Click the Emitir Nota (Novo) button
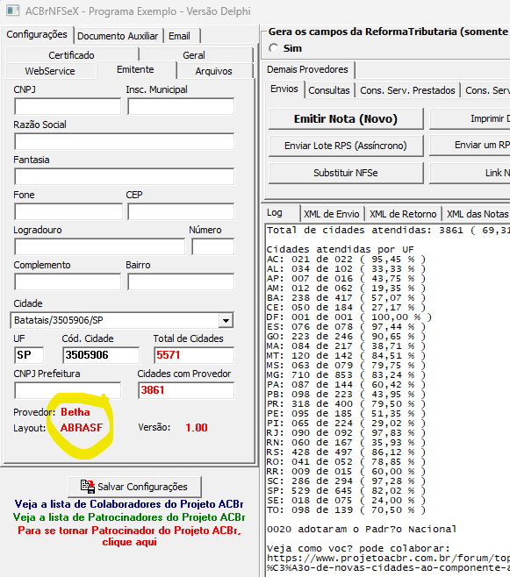Image resolution: width=510 pixels, height=577 pixels. tap(346, 119)
